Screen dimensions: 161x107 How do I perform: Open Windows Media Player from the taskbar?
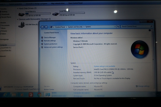click(x=22, y=95)
